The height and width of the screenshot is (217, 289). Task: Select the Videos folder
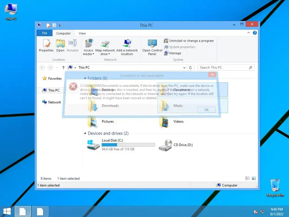171,121
